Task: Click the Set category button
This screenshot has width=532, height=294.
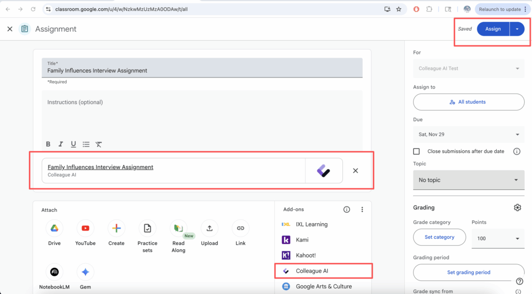Action: pyautogui.click(x=439, y=237)
